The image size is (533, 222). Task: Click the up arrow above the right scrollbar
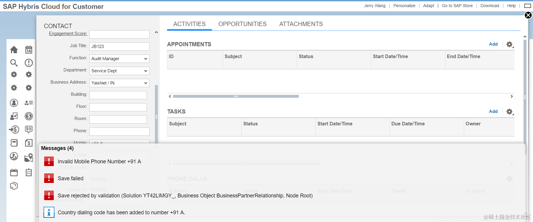pos(525,37)
